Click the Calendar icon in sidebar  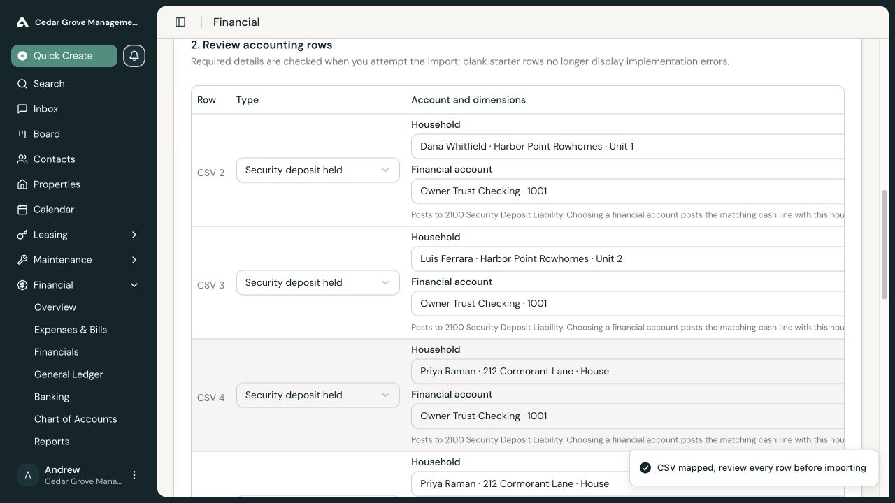pos(22,210)
